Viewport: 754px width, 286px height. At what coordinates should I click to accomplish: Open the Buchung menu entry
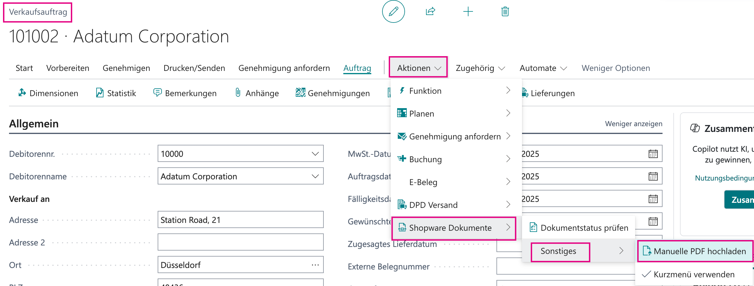click(x=456, y=159)
